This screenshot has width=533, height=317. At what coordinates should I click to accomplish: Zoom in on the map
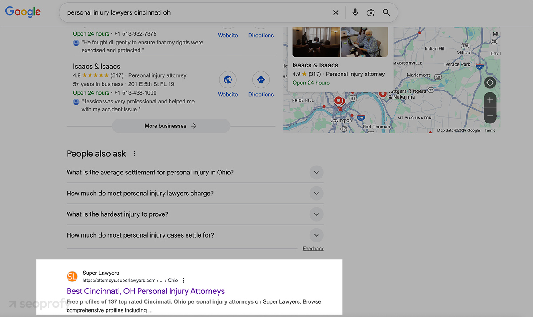(490, 100)
